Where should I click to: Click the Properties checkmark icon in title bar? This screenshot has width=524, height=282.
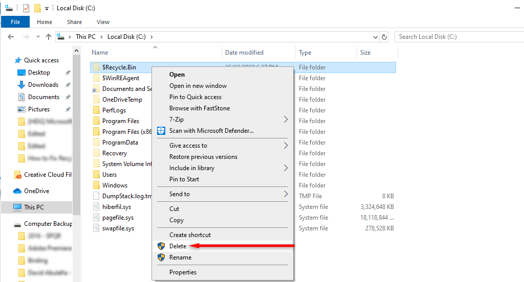(x=26, y=8)
